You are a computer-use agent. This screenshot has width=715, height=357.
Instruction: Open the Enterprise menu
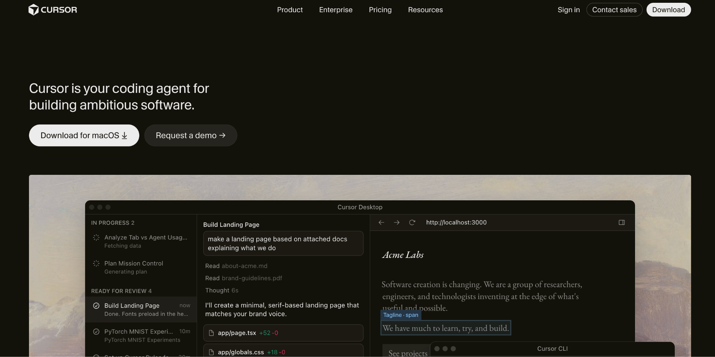336,10
